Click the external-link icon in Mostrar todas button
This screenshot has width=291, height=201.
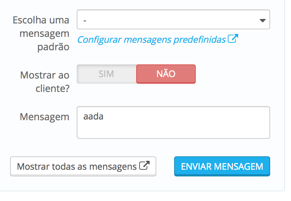144,166
